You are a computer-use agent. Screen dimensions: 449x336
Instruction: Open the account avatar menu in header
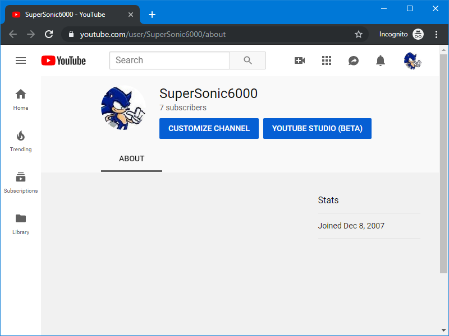pos(413,60)
